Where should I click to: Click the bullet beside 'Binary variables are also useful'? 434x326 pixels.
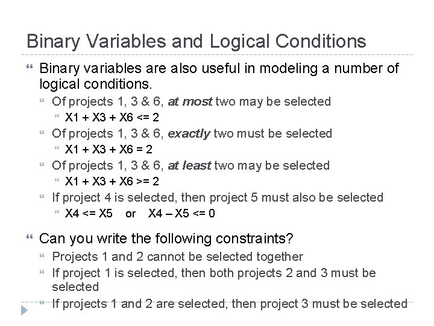click(x=30, y=66)
